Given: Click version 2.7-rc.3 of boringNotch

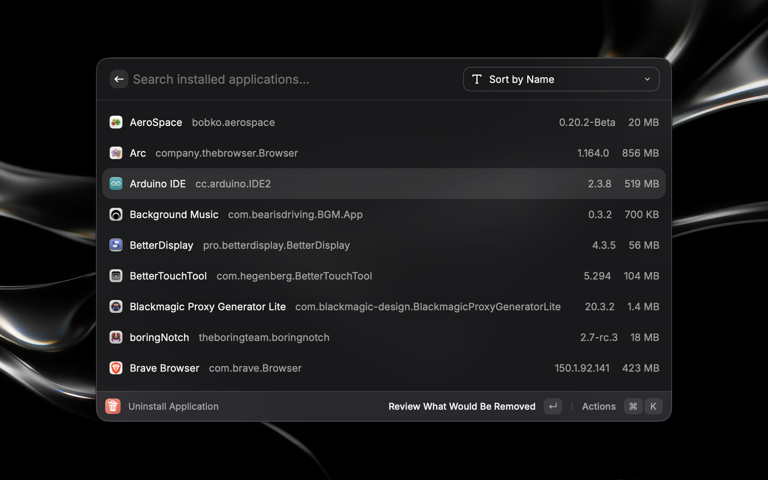Looking at the screenshot, I should pos(599,337).
